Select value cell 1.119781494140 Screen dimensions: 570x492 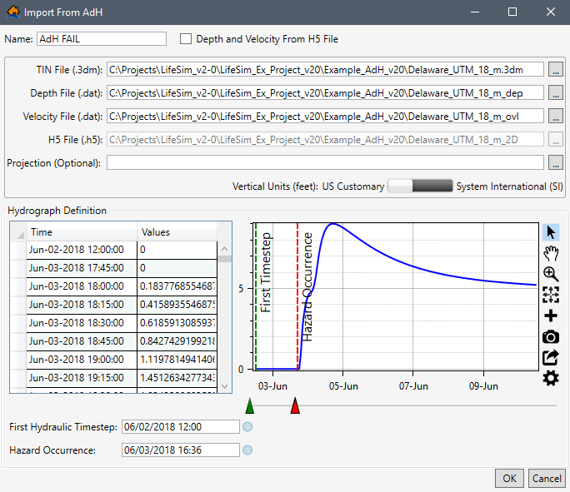point(177,360)
